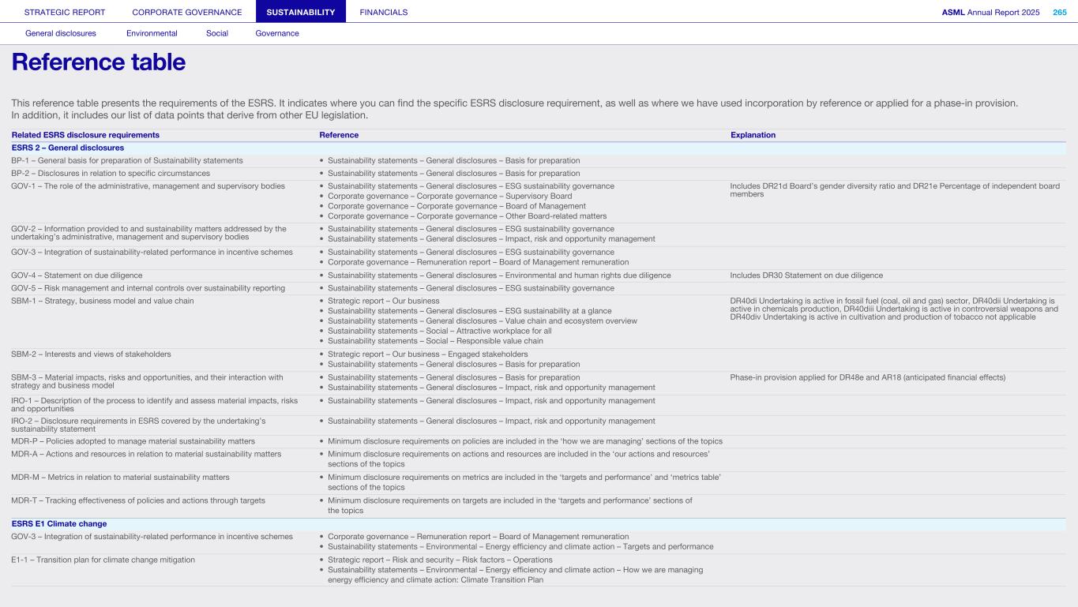Open the Remuneration report reference under ESRS 2 GOV-3
Screen dimensions: 1078x607
(478, 262)
